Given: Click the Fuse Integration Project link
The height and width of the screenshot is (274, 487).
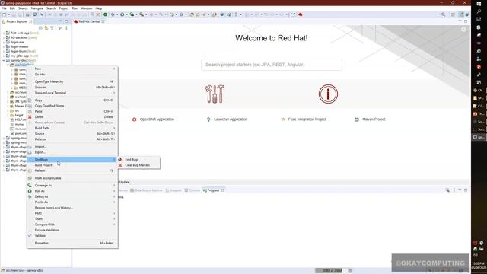Looking at the screenshot, I should coord(304,119).
